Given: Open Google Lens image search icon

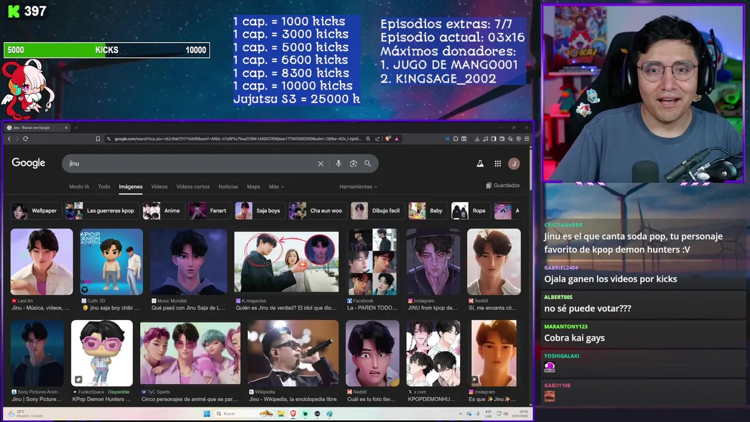Looking at the screenshot, I should pos(353,164).
